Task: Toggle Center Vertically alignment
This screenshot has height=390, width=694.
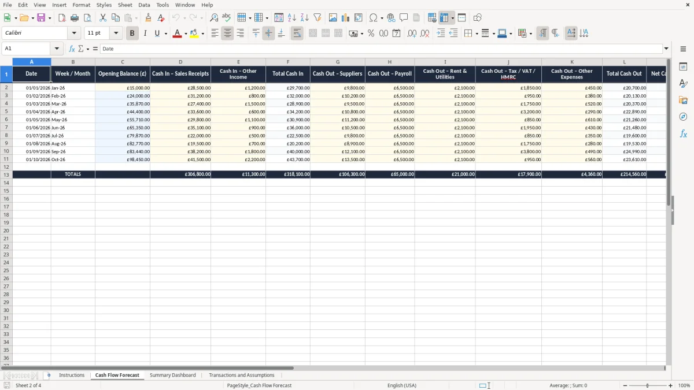Action: pos(268,34)
